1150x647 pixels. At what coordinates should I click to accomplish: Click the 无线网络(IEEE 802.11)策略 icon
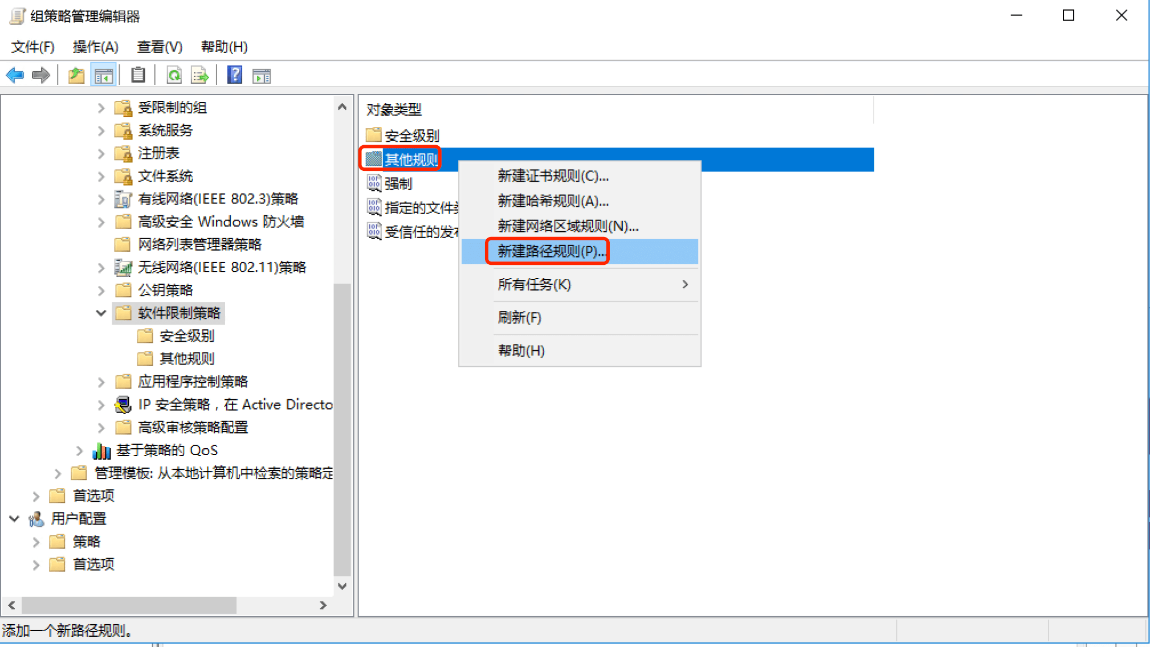tap(123, 267)
